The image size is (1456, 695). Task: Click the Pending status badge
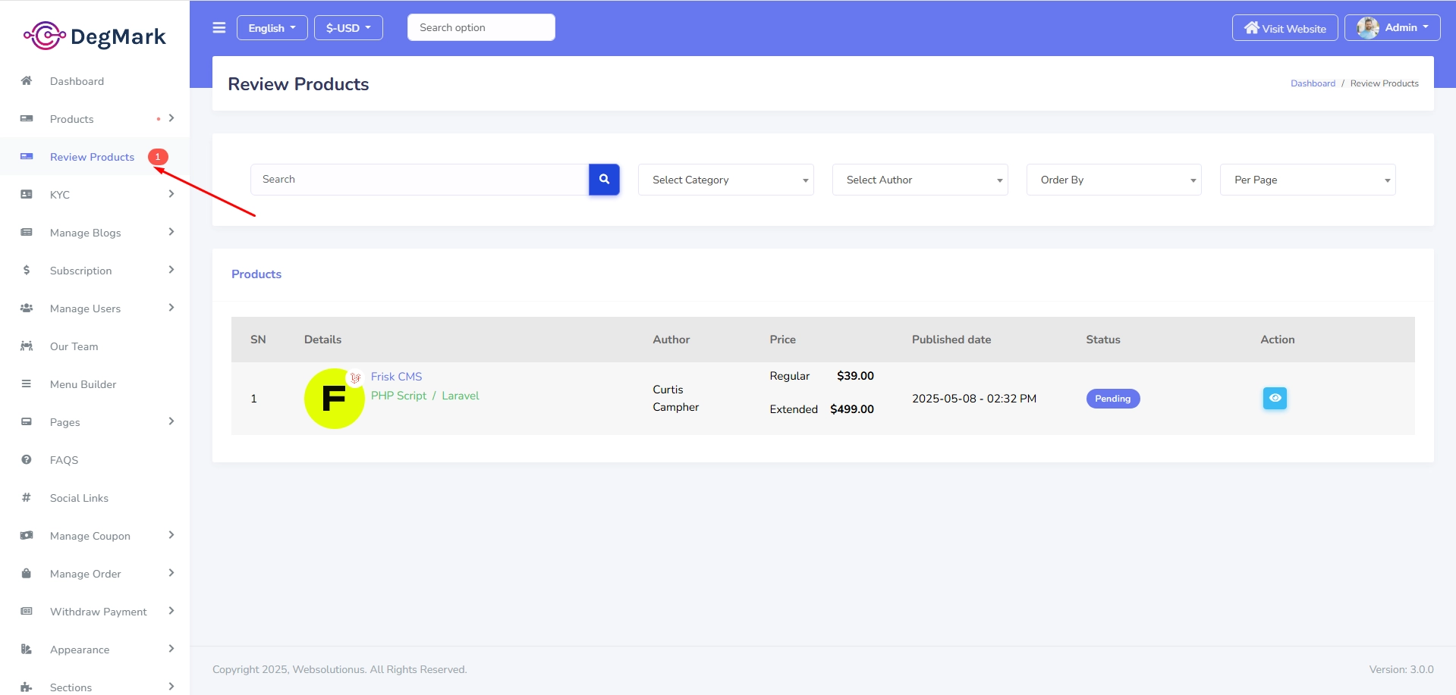tap(1113, 399)
